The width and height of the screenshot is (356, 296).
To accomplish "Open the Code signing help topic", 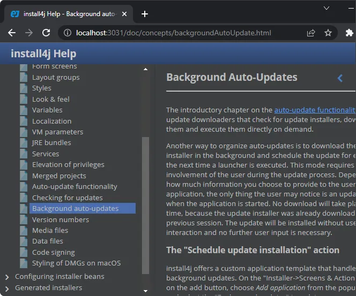I will (x=54, y=252).
